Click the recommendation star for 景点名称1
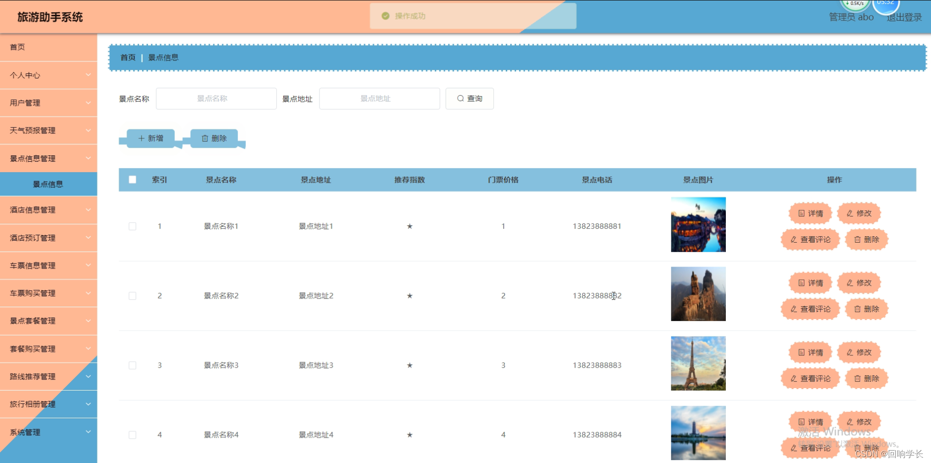Viewport: 931px width, 463px height. point(410,226)
